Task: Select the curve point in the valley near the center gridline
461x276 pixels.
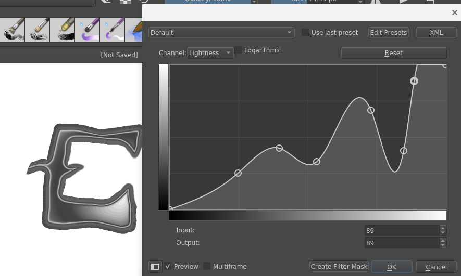Action: 316,162
